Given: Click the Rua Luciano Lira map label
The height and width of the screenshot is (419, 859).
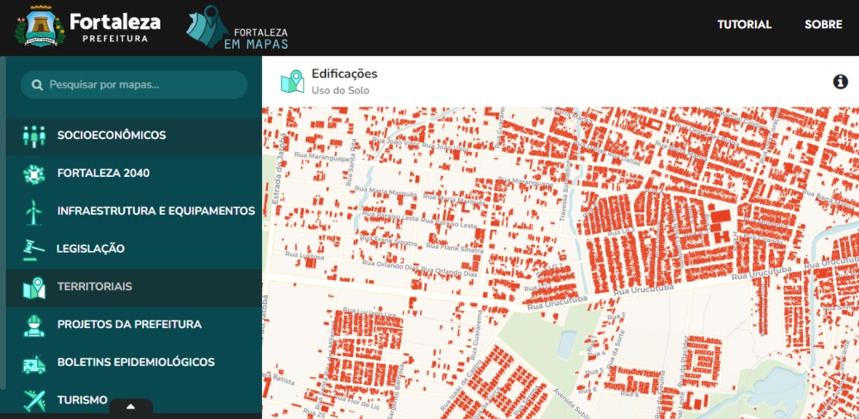Looking at the screenshot, I should click(369, 312).
